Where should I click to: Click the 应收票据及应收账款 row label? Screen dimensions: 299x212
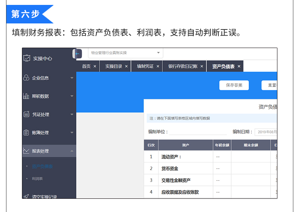tap(180, 192)
